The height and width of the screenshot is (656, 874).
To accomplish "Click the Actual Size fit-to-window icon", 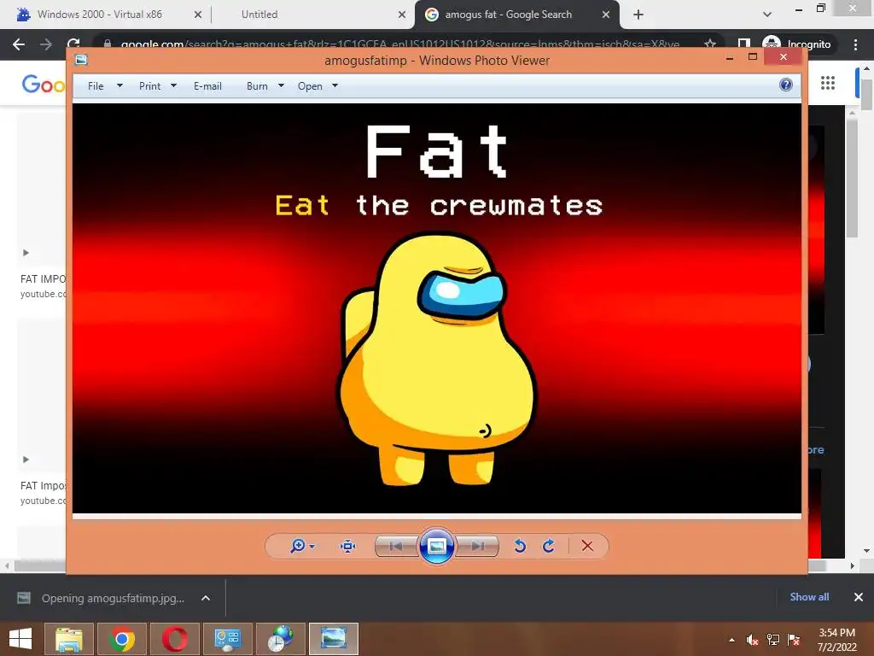I will tap(348, 546).
